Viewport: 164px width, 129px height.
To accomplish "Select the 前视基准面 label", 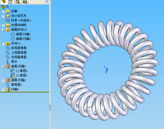I will [19, 48].
